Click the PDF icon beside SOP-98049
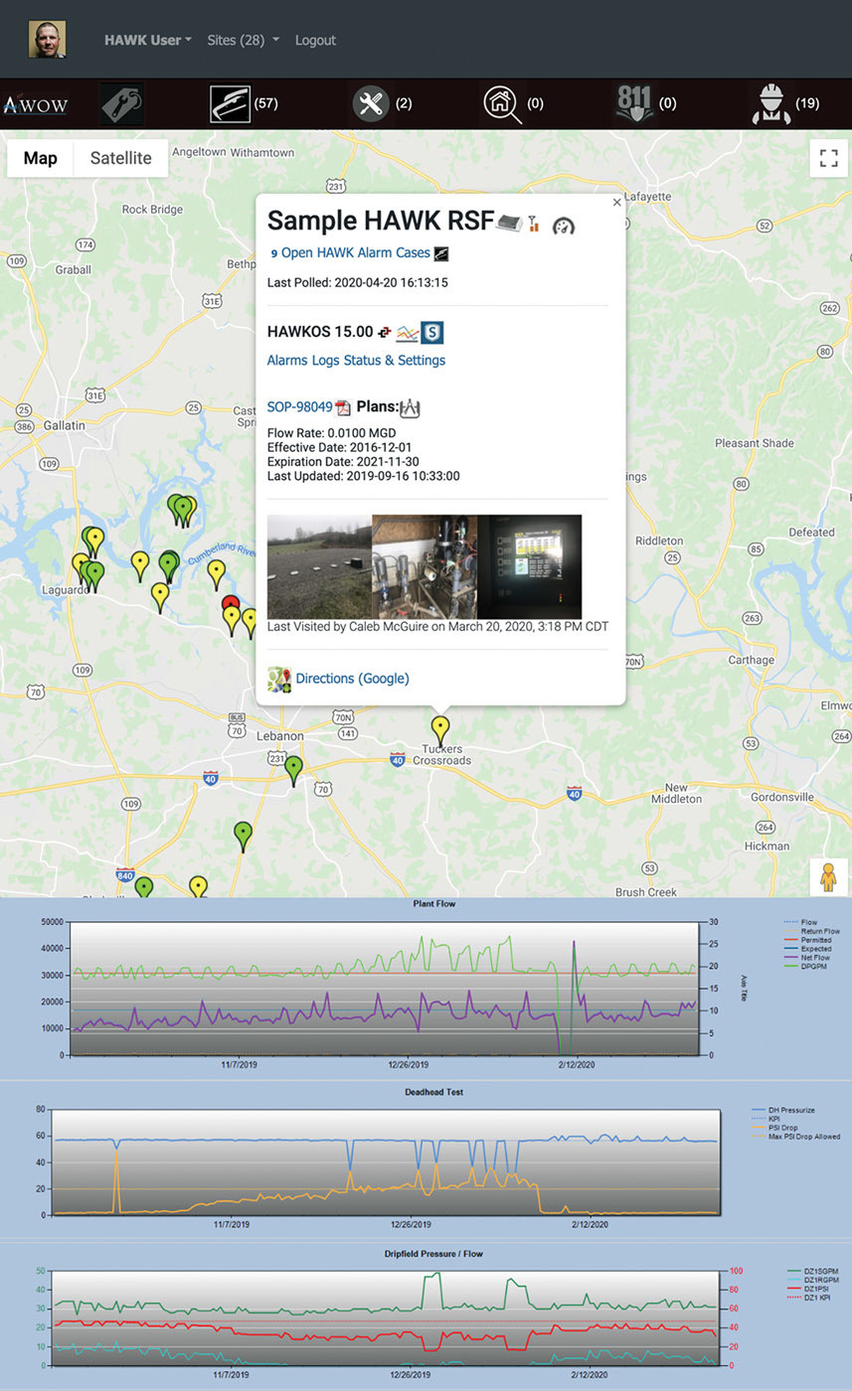Screen dimensions: 852x1391 point(343,407)
